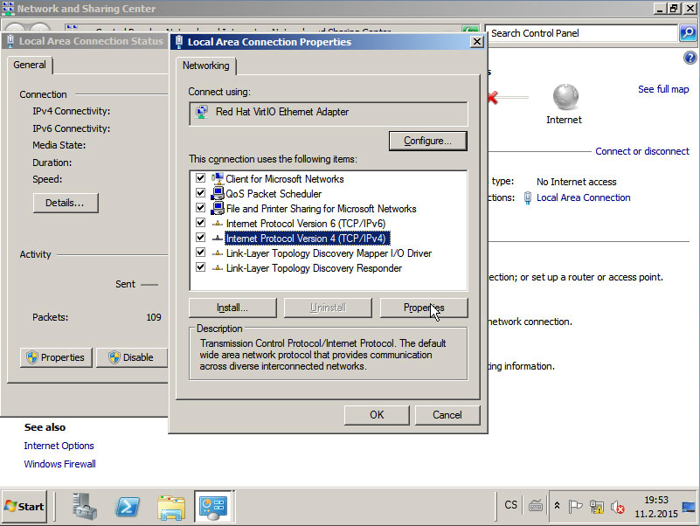
Task: Click in the Search Control Panel field
Action: coord(581,33)
